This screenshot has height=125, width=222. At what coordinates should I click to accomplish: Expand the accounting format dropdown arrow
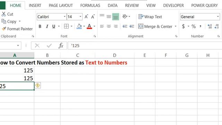[x=188, y=26]
